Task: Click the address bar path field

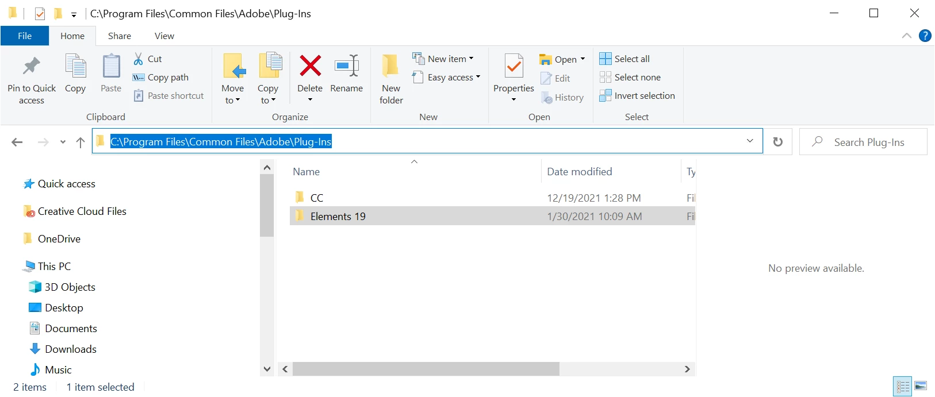Action: (427, 141)
